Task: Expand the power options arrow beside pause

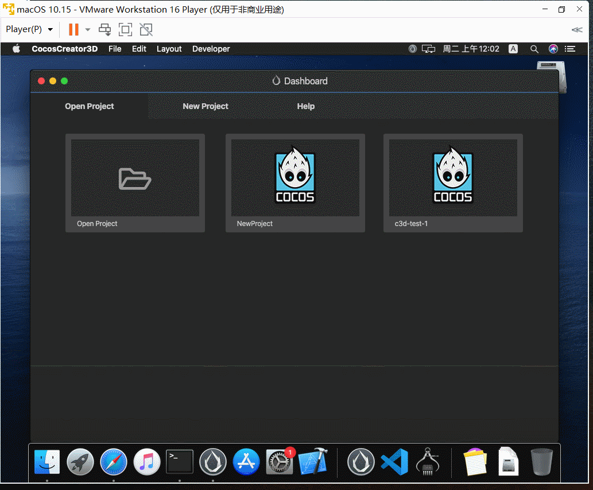Action: coord(88,29)
